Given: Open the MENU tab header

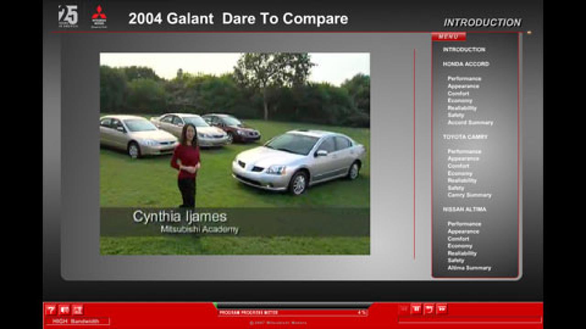Looking at the screenshot, I should (x=449, y=37).
